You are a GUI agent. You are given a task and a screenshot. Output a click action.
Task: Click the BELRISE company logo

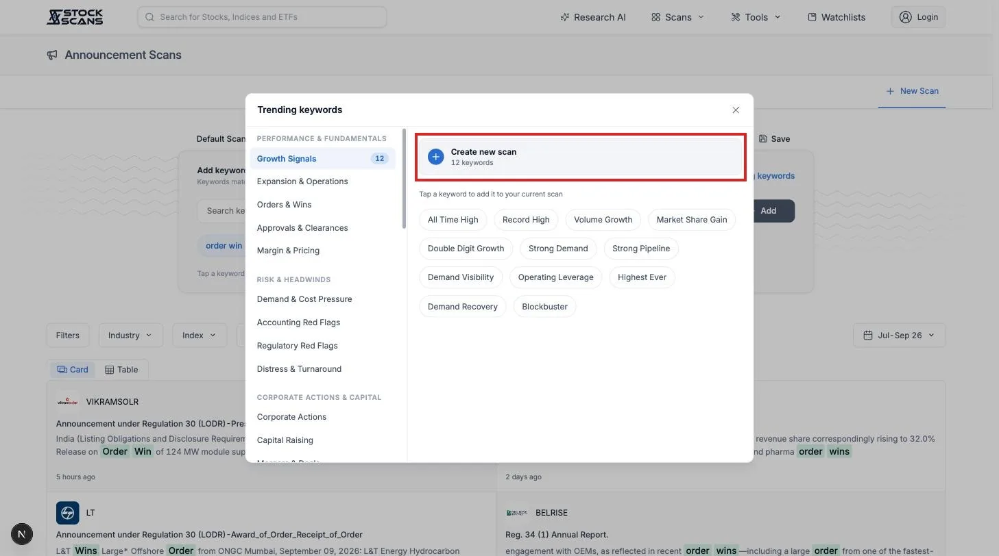[517, 513]
